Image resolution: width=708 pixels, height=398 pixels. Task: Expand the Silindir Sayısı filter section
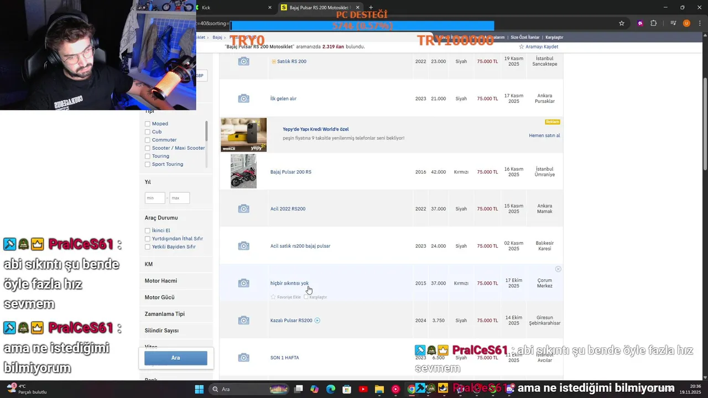176,331
